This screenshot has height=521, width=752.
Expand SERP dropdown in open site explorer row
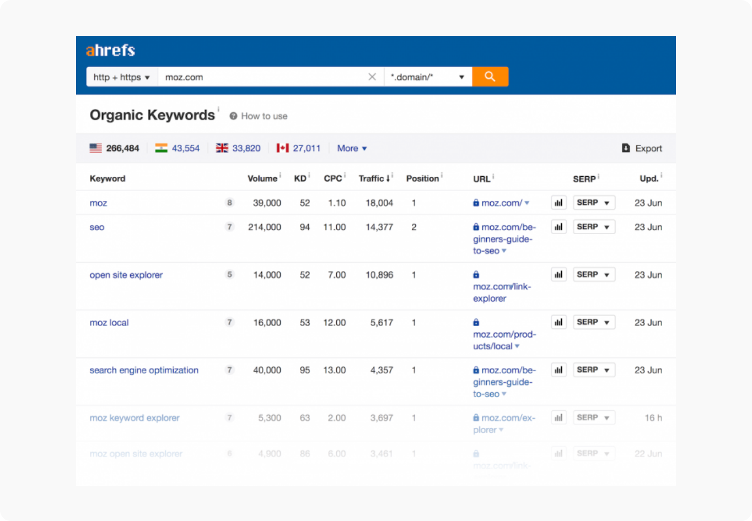click(x=594, y=274)
